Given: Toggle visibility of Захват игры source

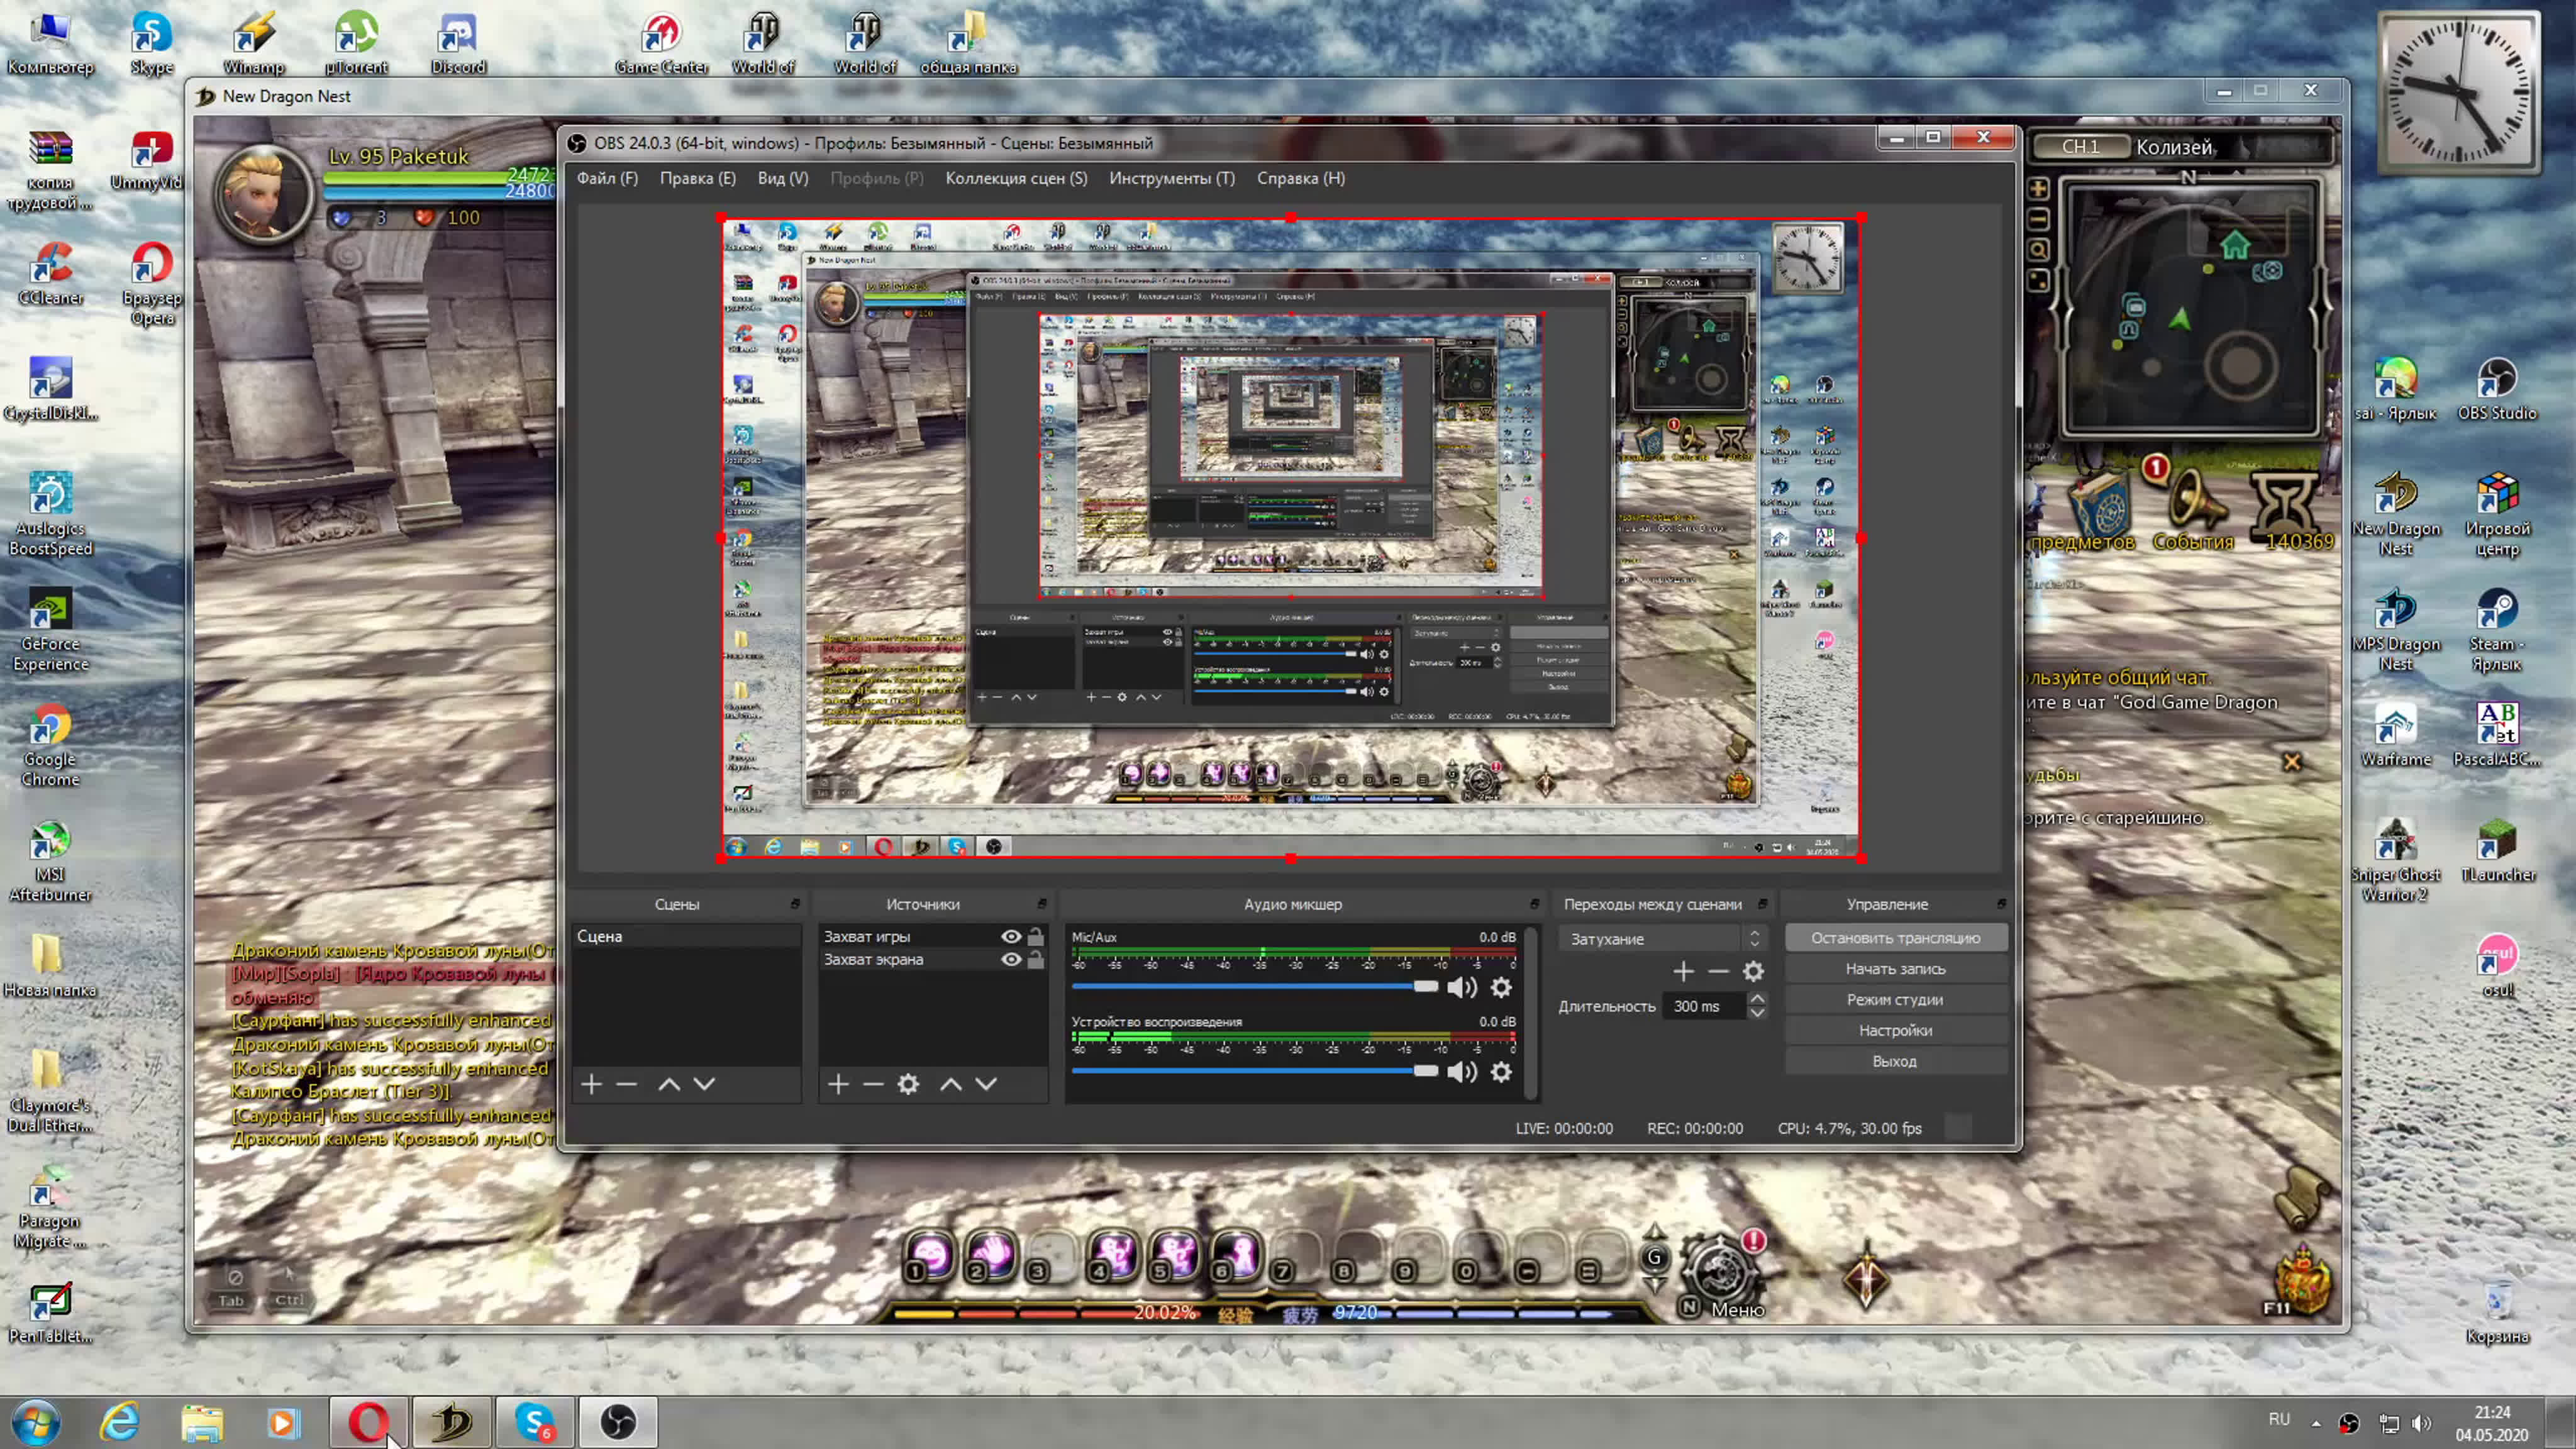Looking at the screenshot, I should coord(1011,937).
